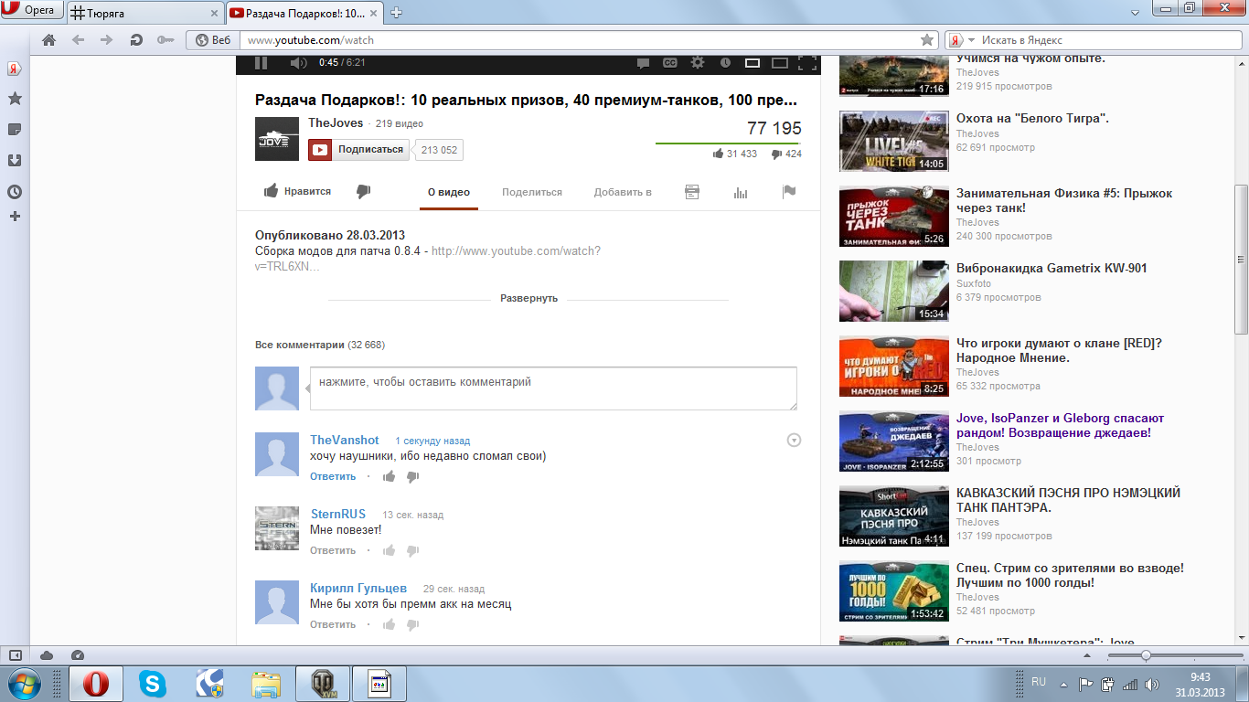Pause the video with the pause button
Viewport: 1249px width, 702px height.
click(261, 63)
